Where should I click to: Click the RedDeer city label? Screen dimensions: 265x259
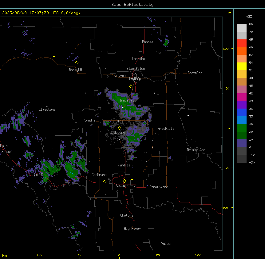135,78
